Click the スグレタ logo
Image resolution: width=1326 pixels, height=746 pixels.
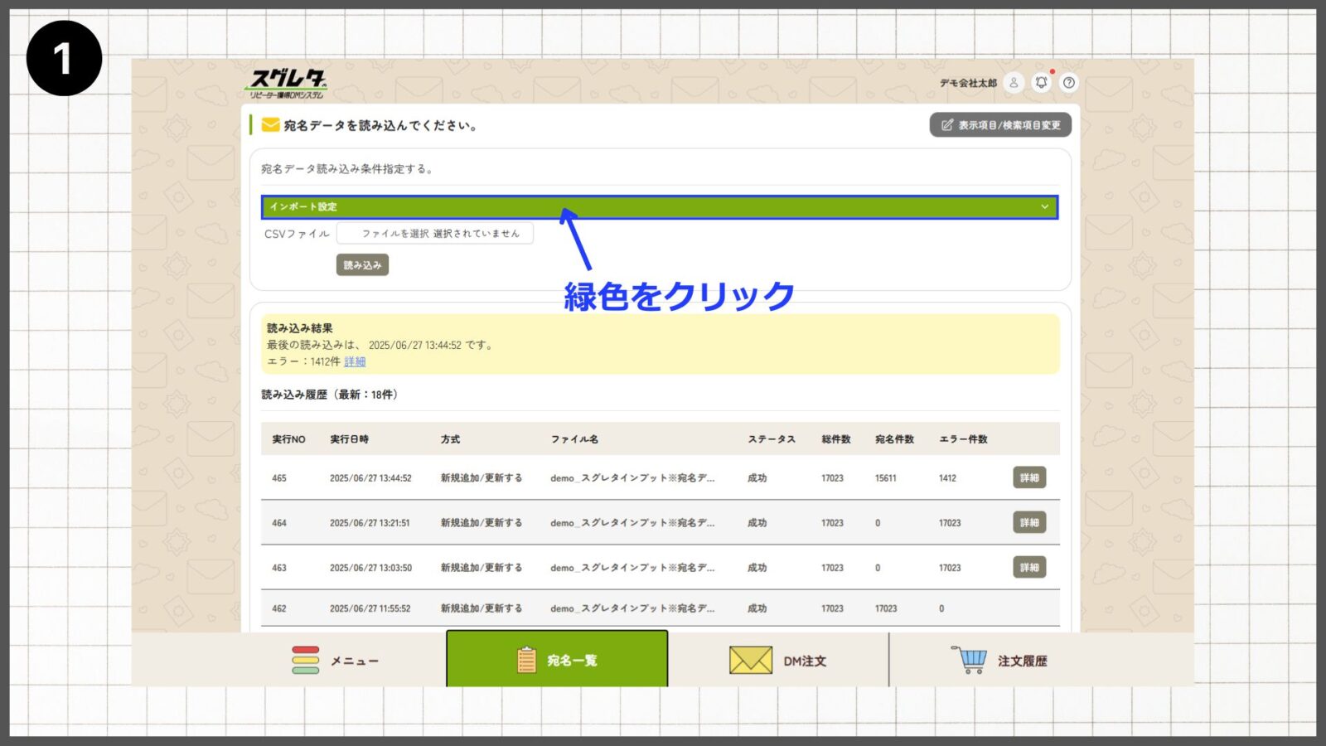(x=288, y=83)
